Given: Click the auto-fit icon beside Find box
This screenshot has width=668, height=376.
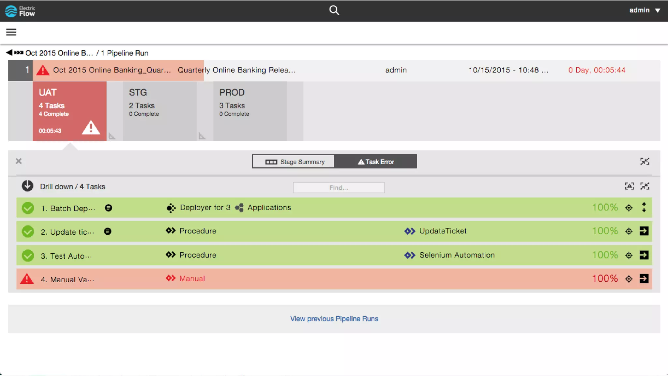Looking at the screenshot, I should click(629, 186).
